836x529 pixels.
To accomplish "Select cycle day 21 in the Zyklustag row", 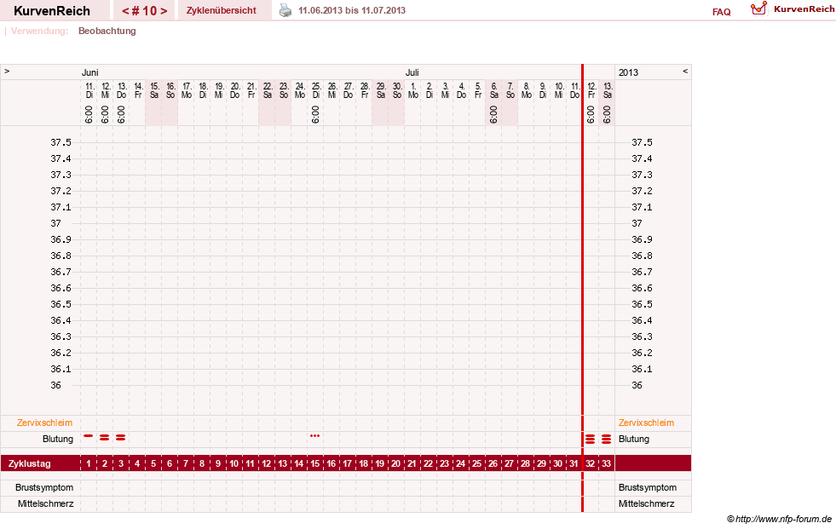I will click(x=412, y=463).
